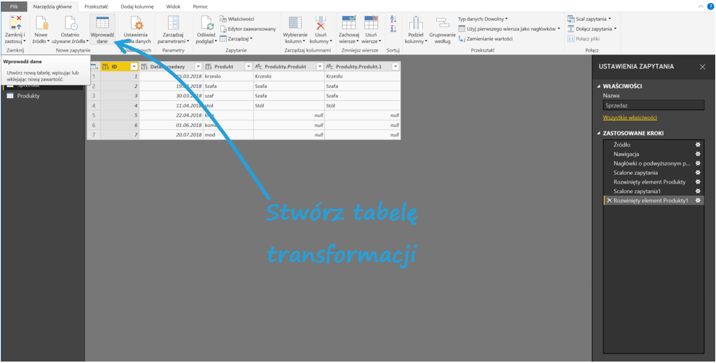The height and width of the screenshot is (363, 716).
Task: Click the Wprowadź dane table icon
Action: tap(102, 23)
